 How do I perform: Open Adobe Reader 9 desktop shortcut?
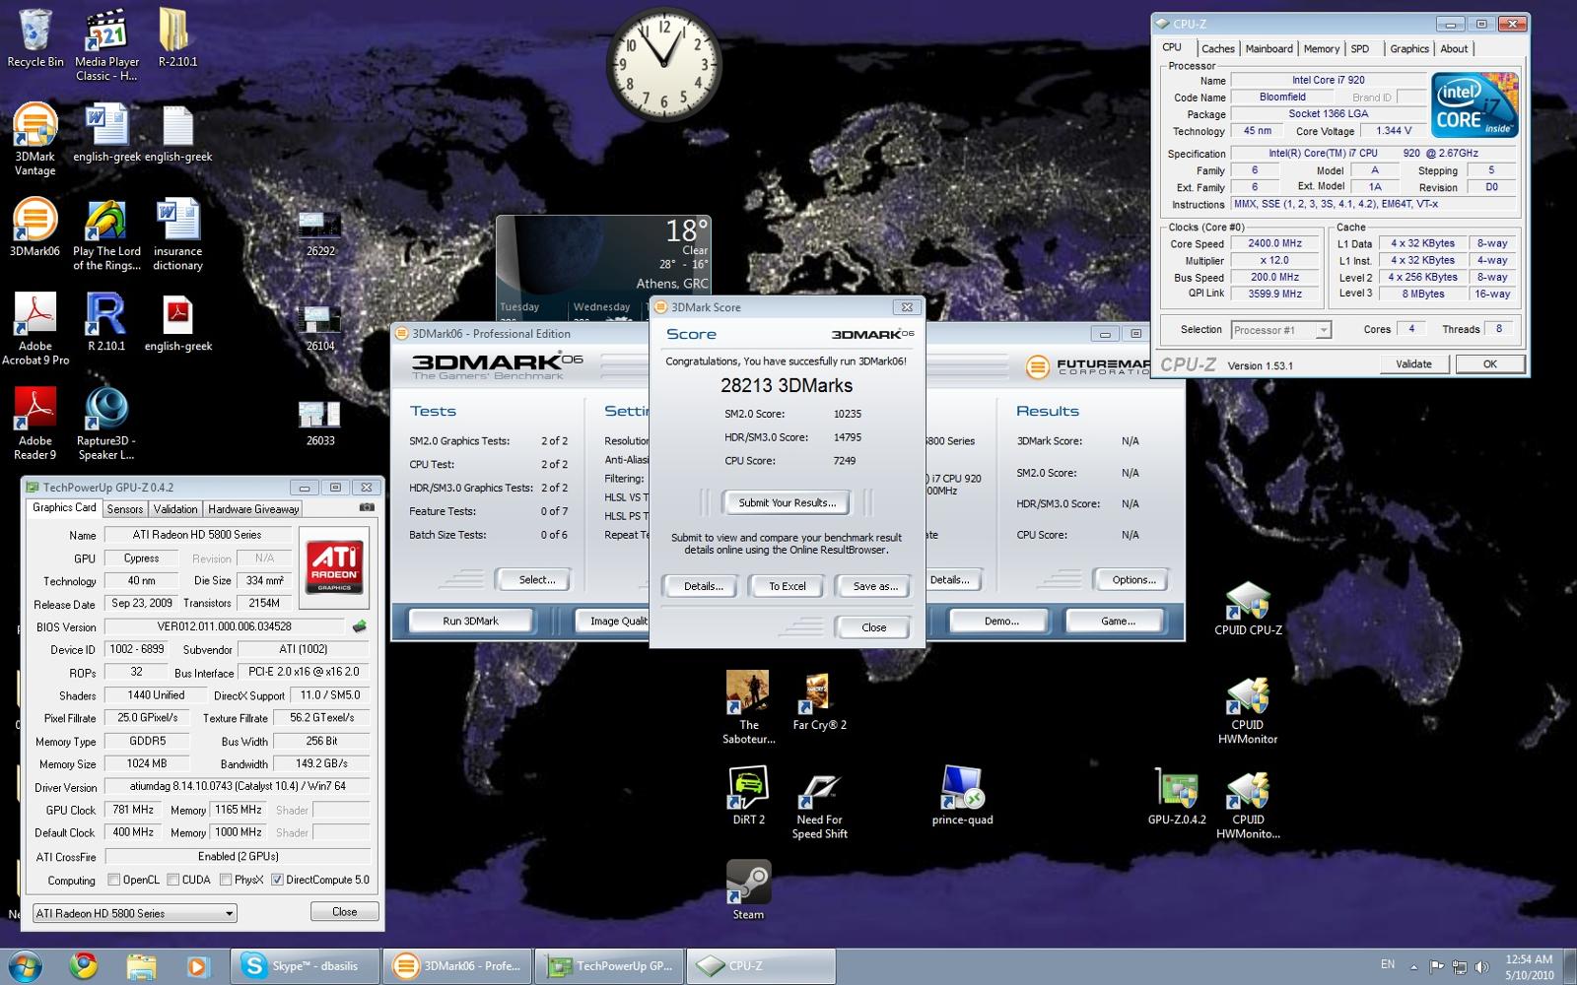(x=35, y=424)
